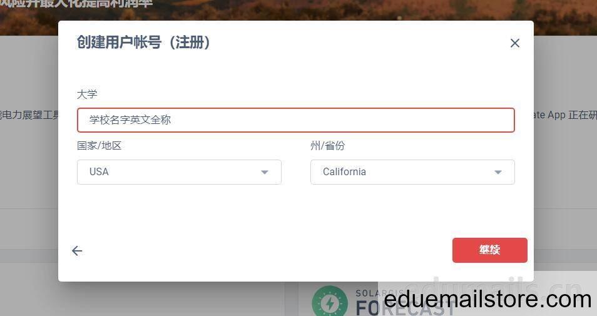
Task: Click the 创建用户帐号（注册）dialog title
Action: (x=143, y=42)
